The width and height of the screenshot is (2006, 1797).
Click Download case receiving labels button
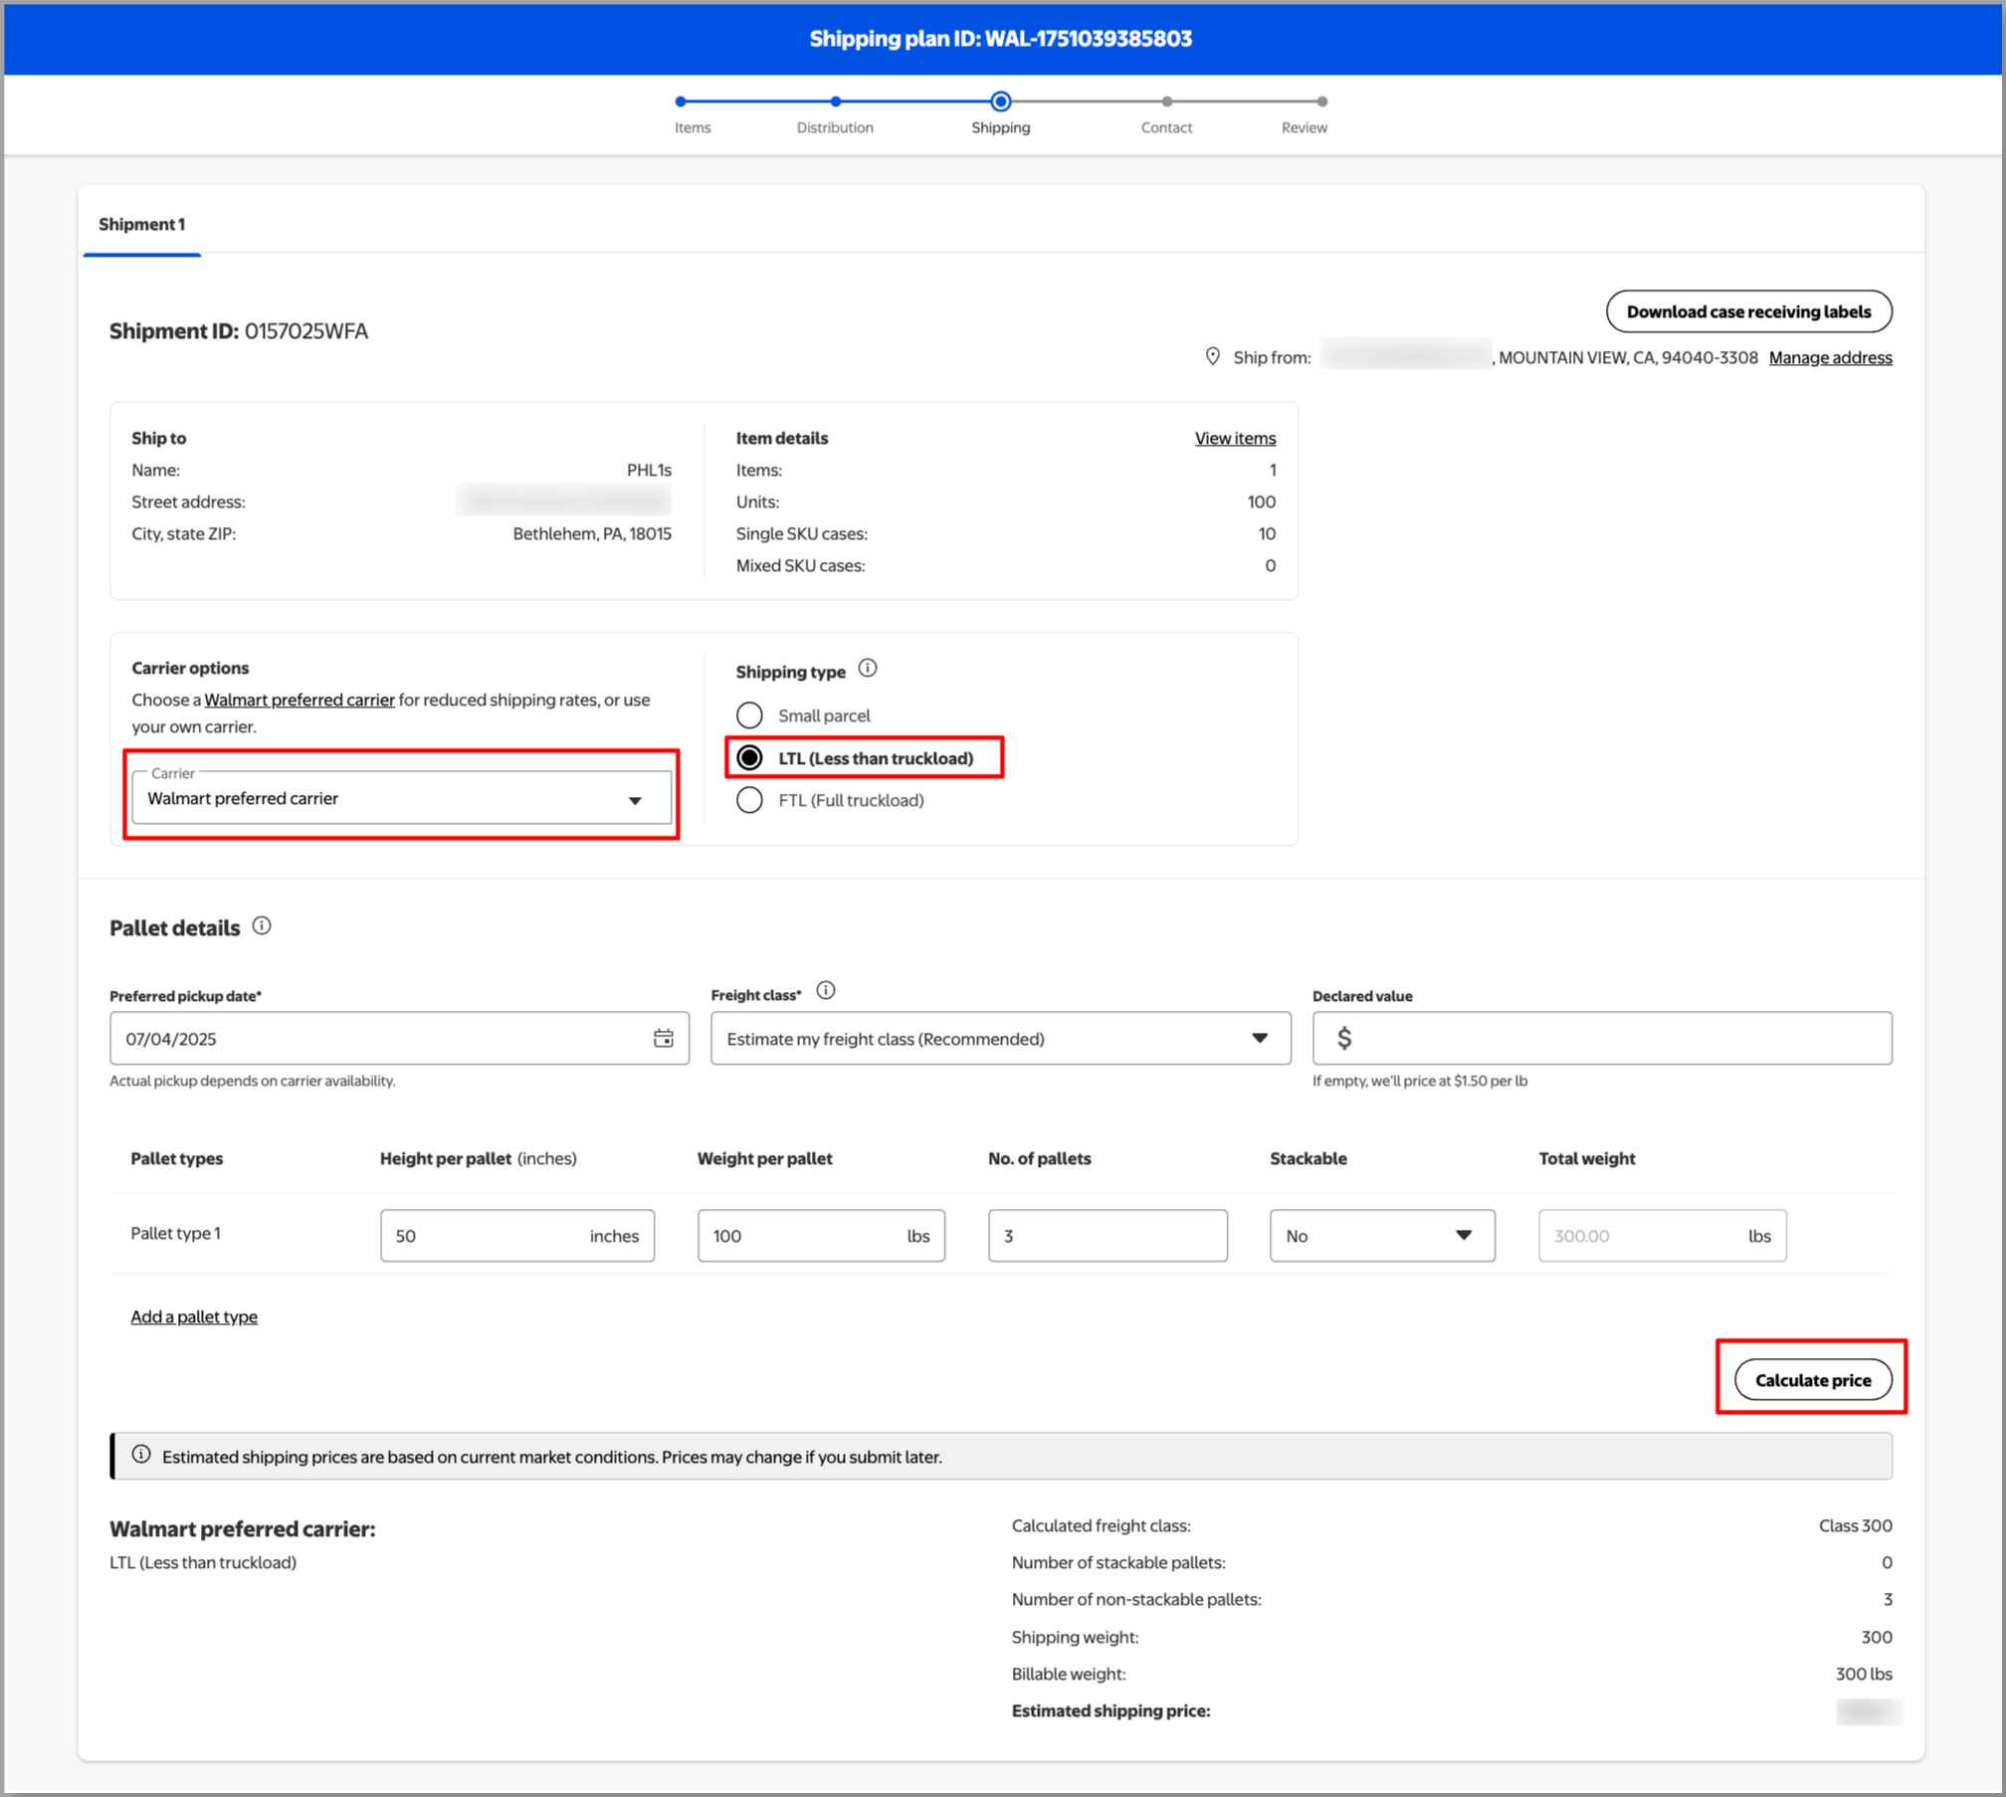tap(1748, 312)
